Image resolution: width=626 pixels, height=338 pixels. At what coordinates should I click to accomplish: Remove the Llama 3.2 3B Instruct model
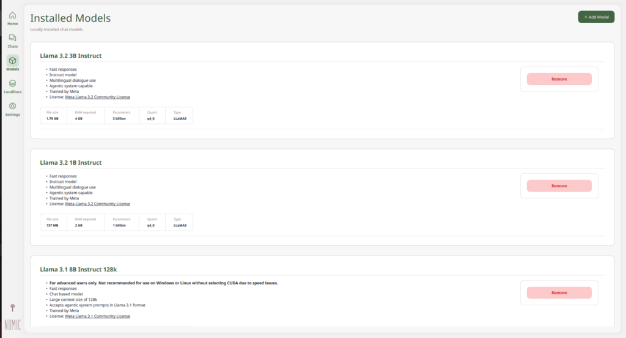tap(559, 79)
